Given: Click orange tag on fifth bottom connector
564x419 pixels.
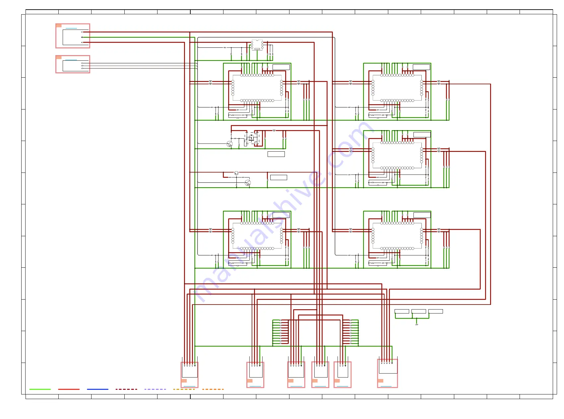Looking at the screenshot, I should [x=337, y=381].
